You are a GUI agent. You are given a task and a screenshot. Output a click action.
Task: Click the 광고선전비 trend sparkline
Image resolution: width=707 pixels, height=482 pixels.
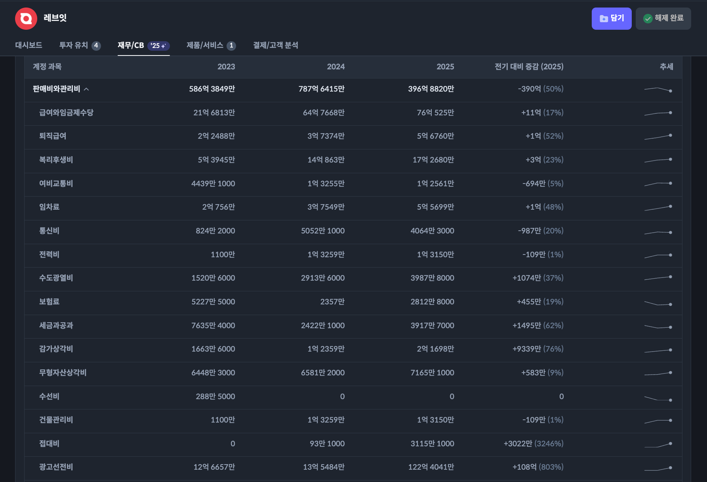[658, 468]
